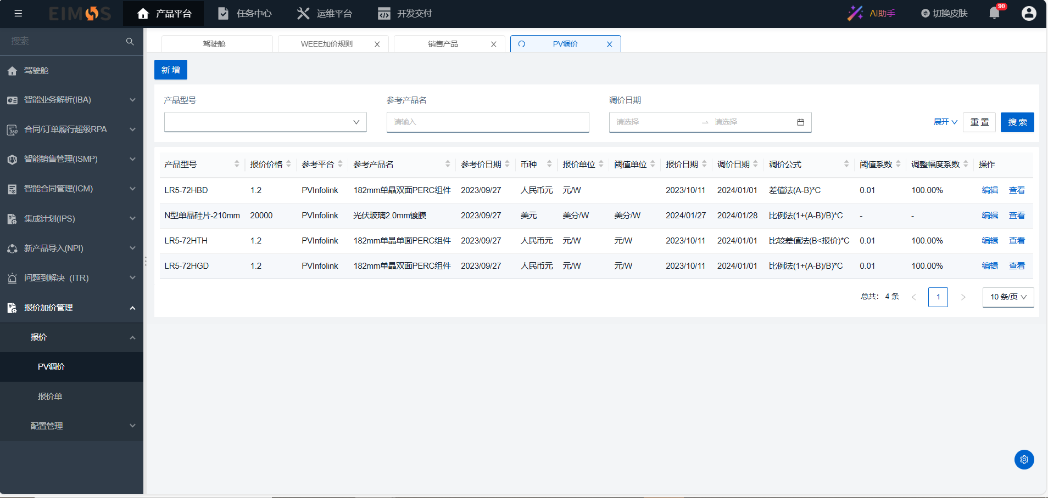Open 开发交付 in top navigation
1048x498 pixels.
pyautogui.click(x=405, y=13)
